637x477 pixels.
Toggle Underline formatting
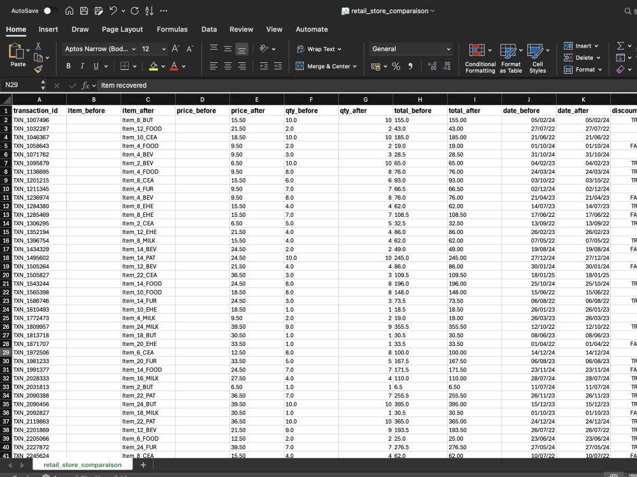pyautogui.click(x=96, y=66)
